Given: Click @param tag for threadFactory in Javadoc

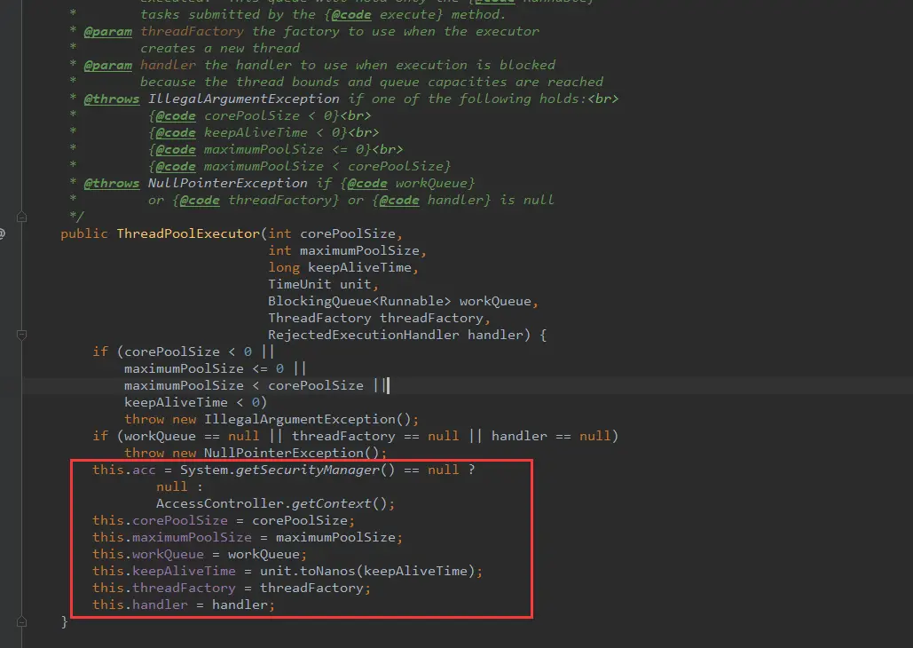Looking at the screenshot, I should point(107,31).
